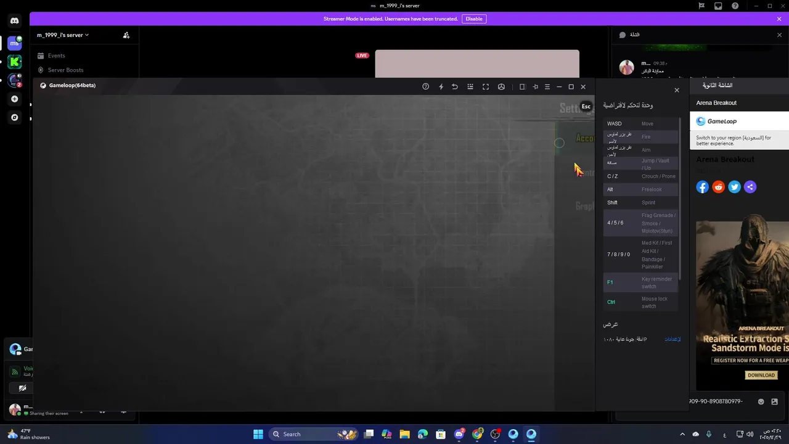Select the Shift Sprint row
Image resolution: width=789 pixels, height=444 pixels.
[640, 202]
